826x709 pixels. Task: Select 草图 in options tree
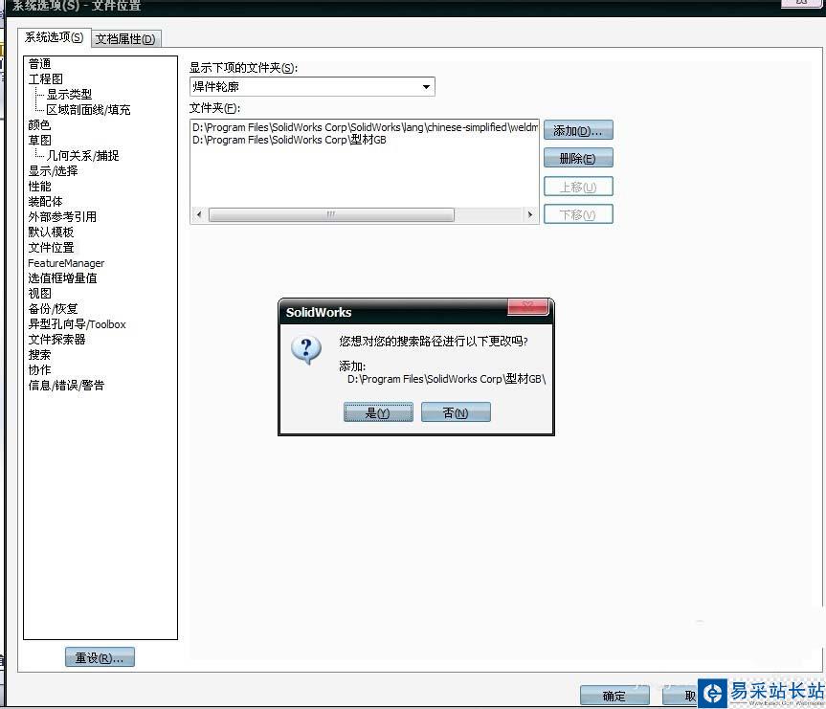click(x=39, y=140)
